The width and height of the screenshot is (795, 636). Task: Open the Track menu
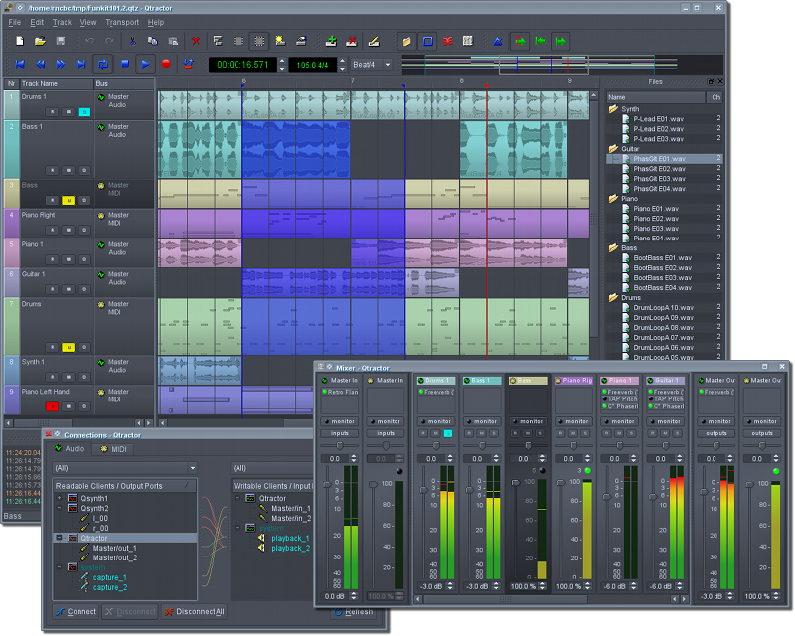[62, 22]
